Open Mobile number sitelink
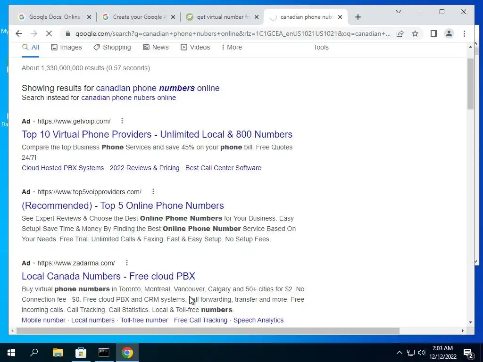Screen dimensions: 483x362 tap(43, 320)
